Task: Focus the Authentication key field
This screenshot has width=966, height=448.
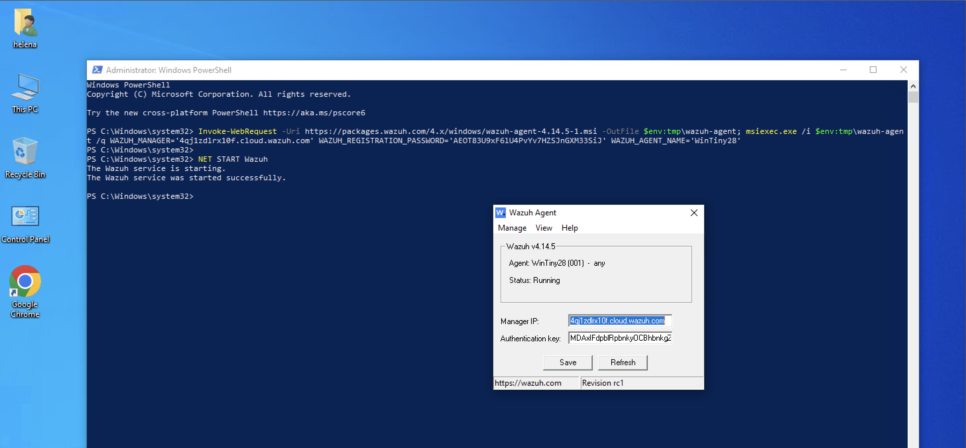Action: pos(620,338)
